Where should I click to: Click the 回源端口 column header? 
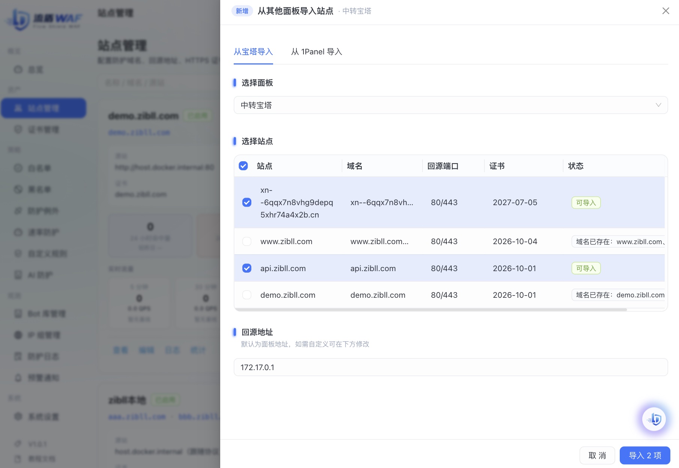pyautogui.click(x=443, y=166)
